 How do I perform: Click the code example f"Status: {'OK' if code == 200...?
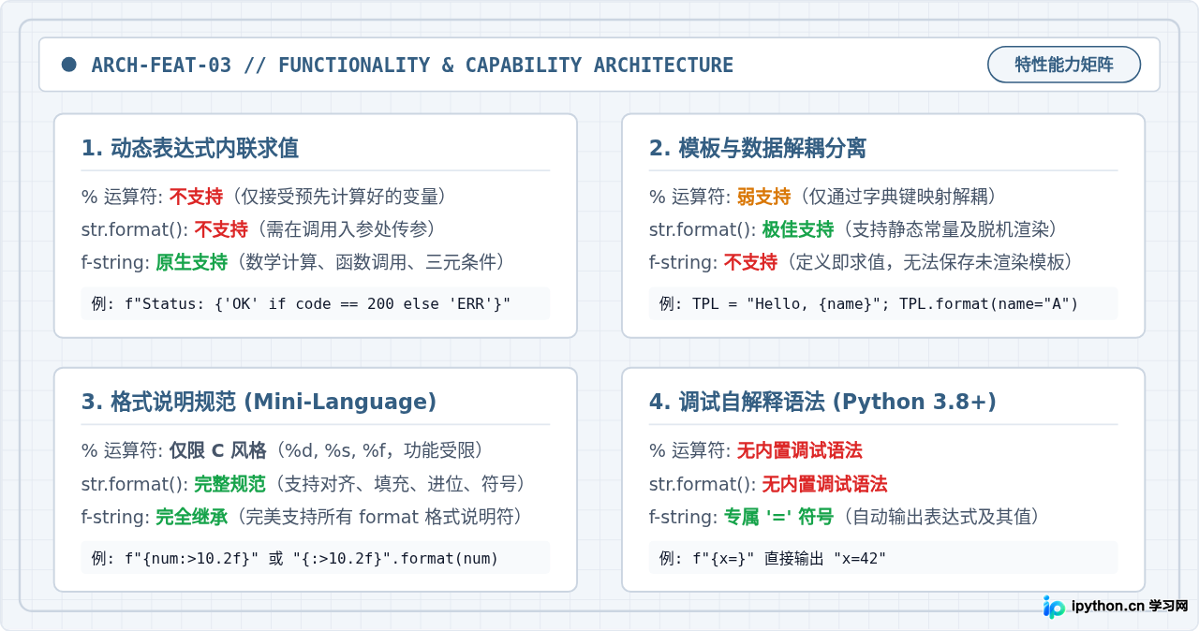pyautogui.click(x=316, y=303)
